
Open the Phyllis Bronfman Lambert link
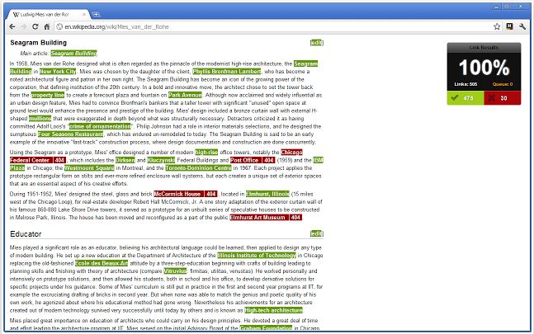(227, 72)
